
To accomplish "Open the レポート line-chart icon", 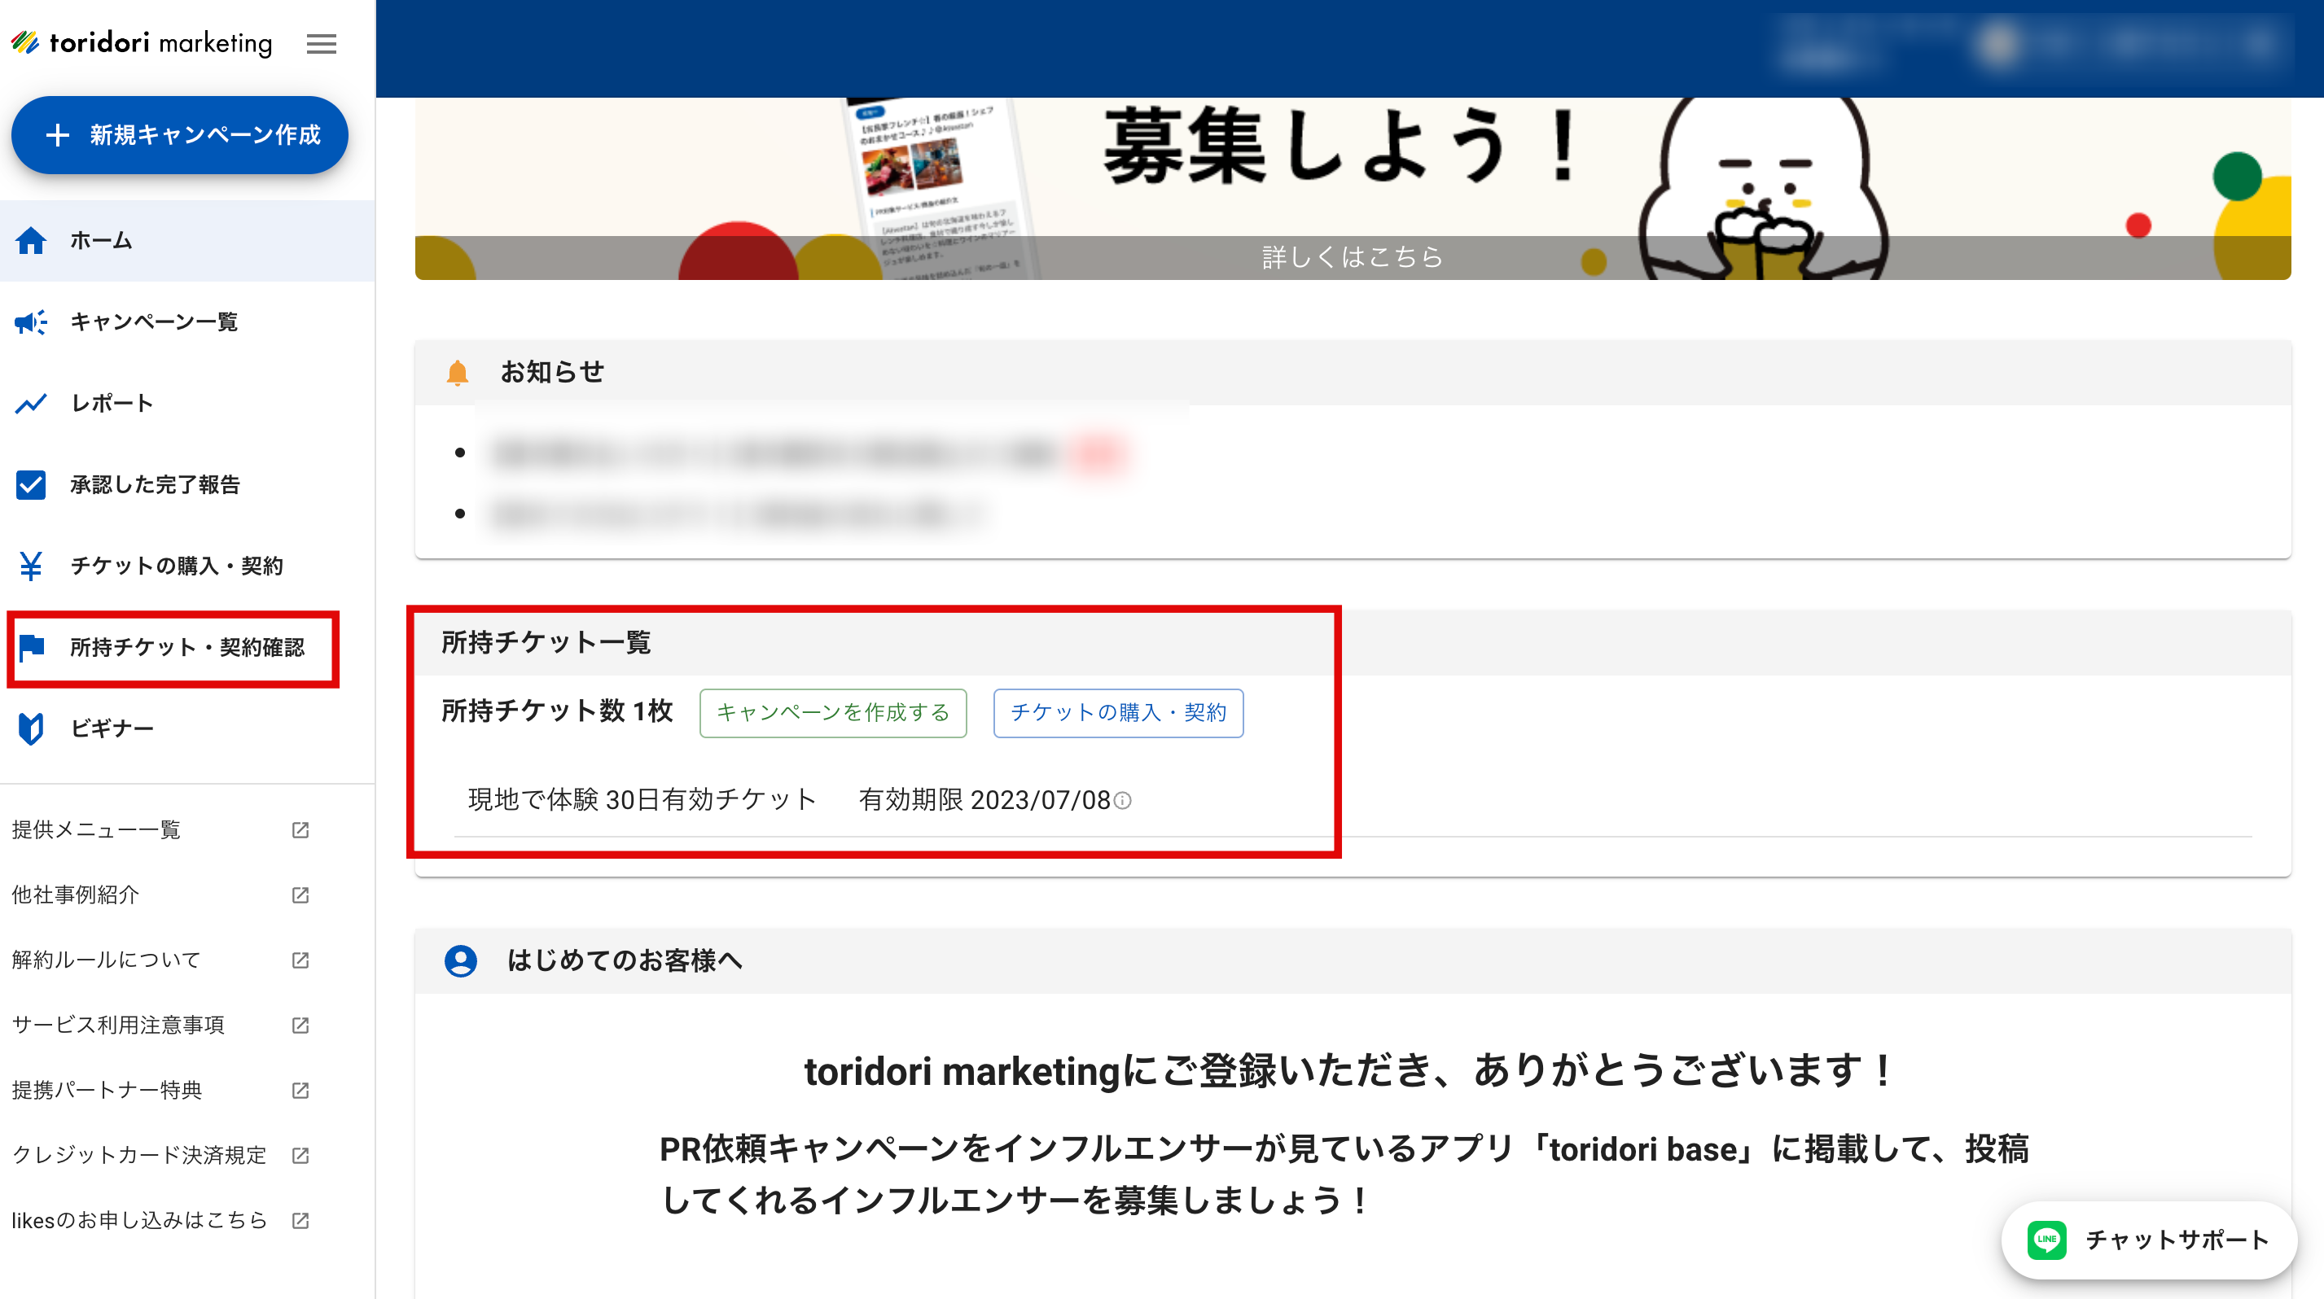I will point(31,403).
